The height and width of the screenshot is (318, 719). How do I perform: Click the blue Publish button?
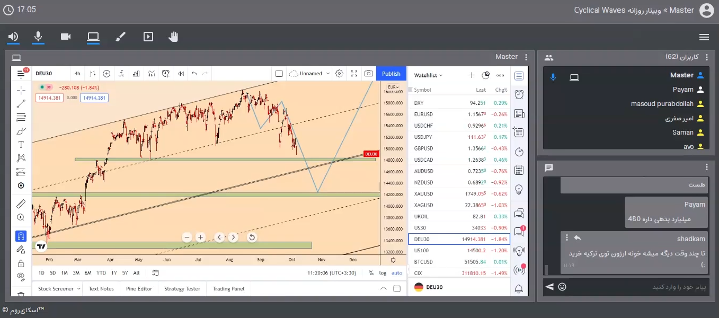(391, 74)
